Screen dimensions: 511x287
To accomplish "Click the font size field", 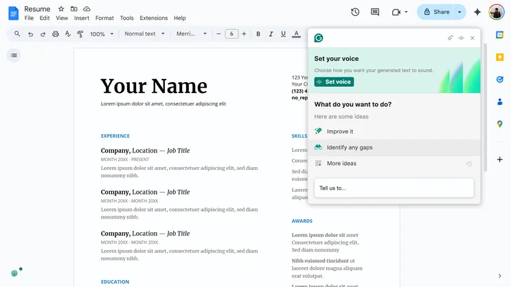I will tap(231, 34).
